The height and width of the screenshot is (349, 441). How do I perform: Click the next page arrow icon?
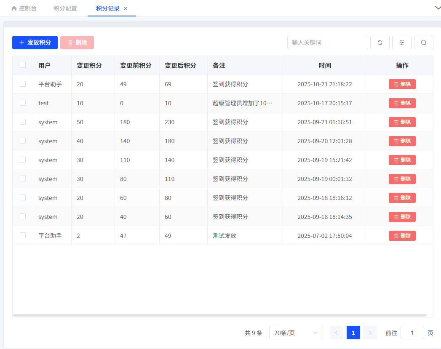click(x=369, y=333)
